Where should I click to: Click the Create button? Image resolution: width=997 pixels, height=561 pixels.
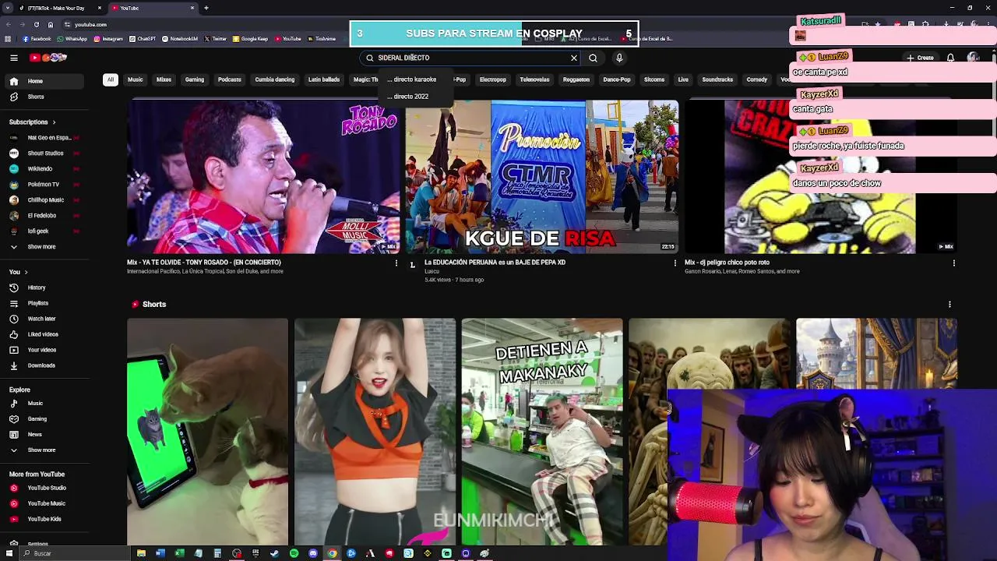[920, 58]
